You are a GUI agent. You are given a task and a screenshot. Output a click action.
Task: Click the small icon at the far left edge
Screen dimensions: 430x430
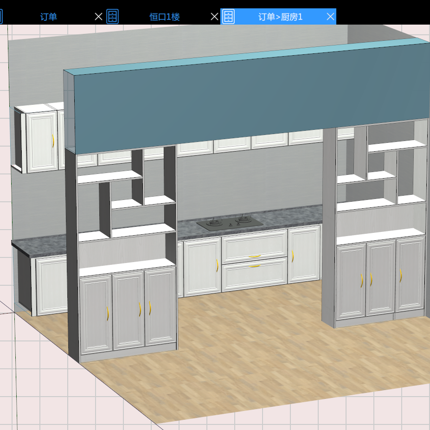coord(2,16)
